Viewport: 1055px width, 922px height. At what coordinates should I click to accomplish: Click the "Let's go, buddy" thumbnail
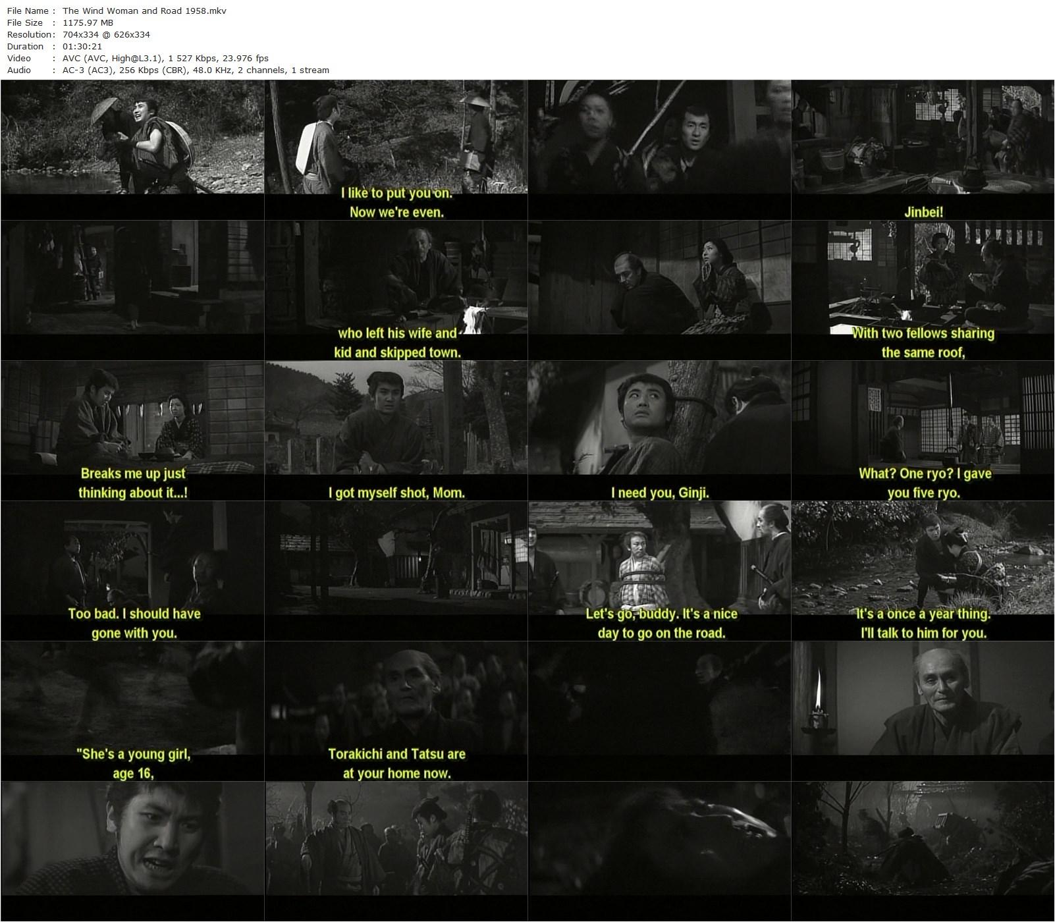coord(659,571)
